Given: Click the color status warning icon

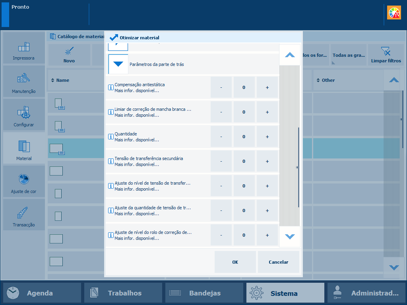Looking at the screenshot, I should pyautogui.click(x=394, y=13).
